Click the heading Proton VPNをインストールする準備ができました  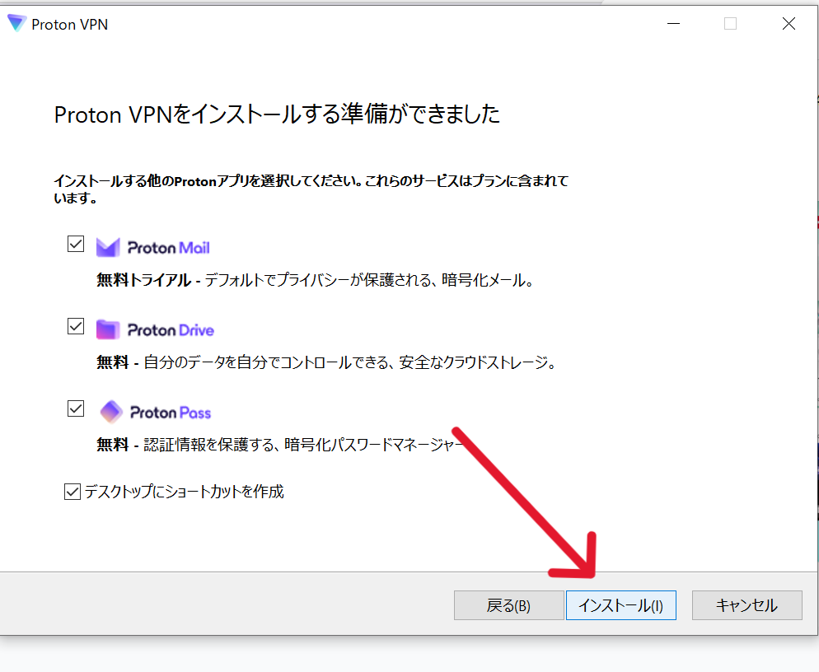277,114
